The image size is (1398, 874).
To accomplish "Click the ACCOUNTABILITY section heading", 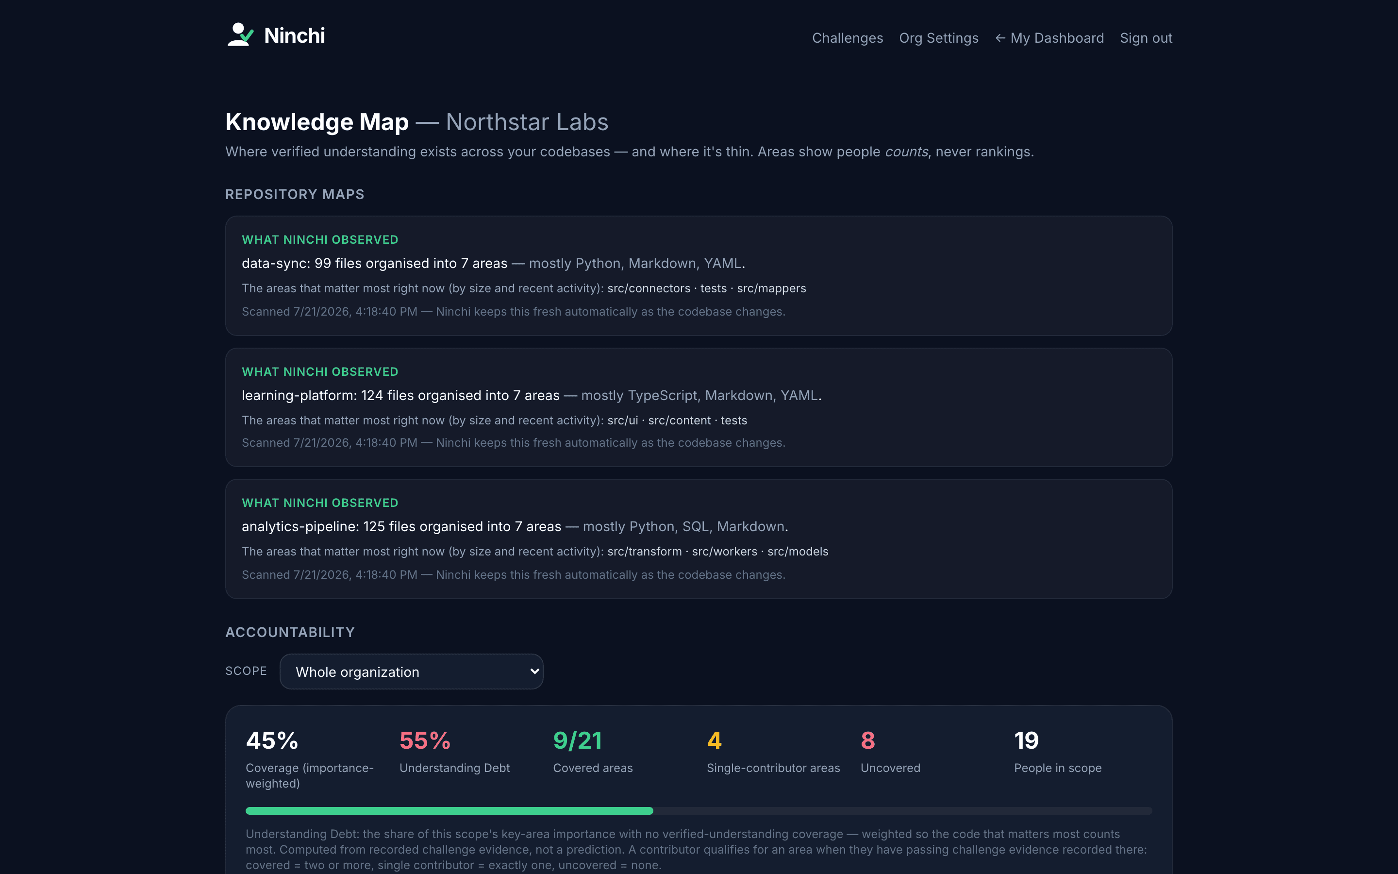I will 290,632.
